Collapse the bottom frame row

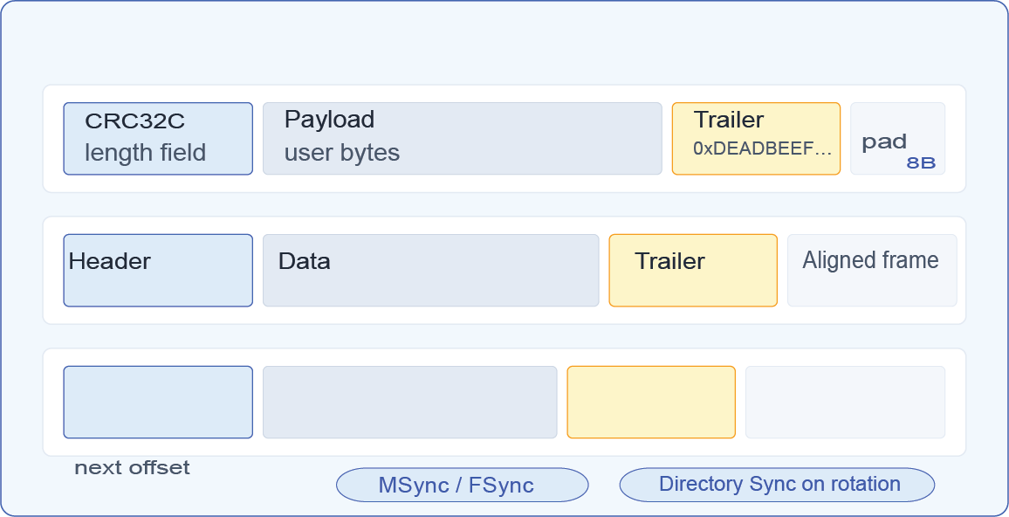pyautogui.click(x=504, y=402)
